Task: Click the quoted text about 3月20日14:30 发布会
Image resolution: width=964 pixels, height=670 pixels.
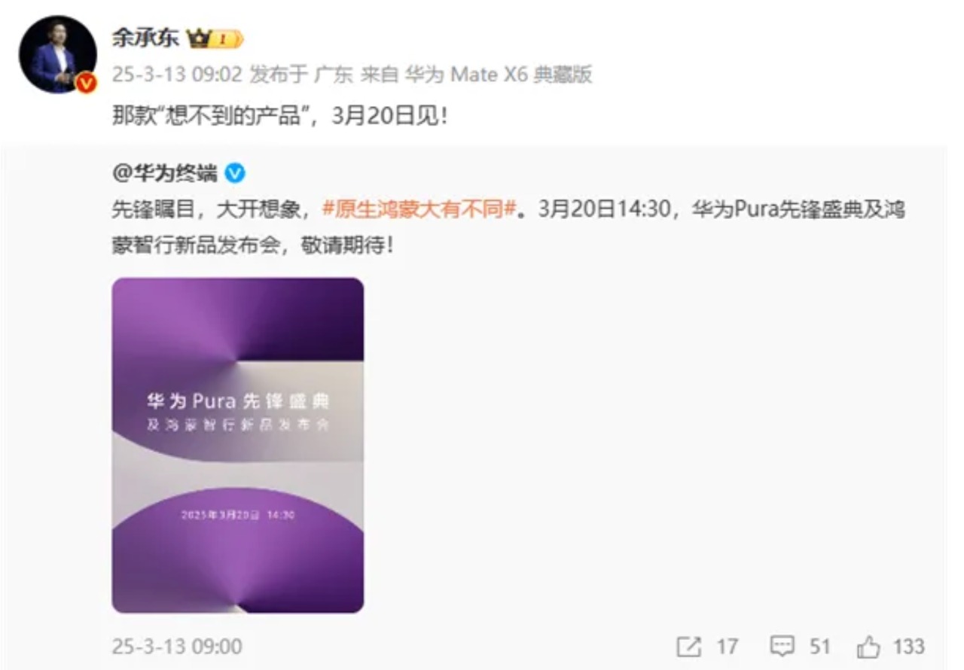Action: tap(508, 227)
